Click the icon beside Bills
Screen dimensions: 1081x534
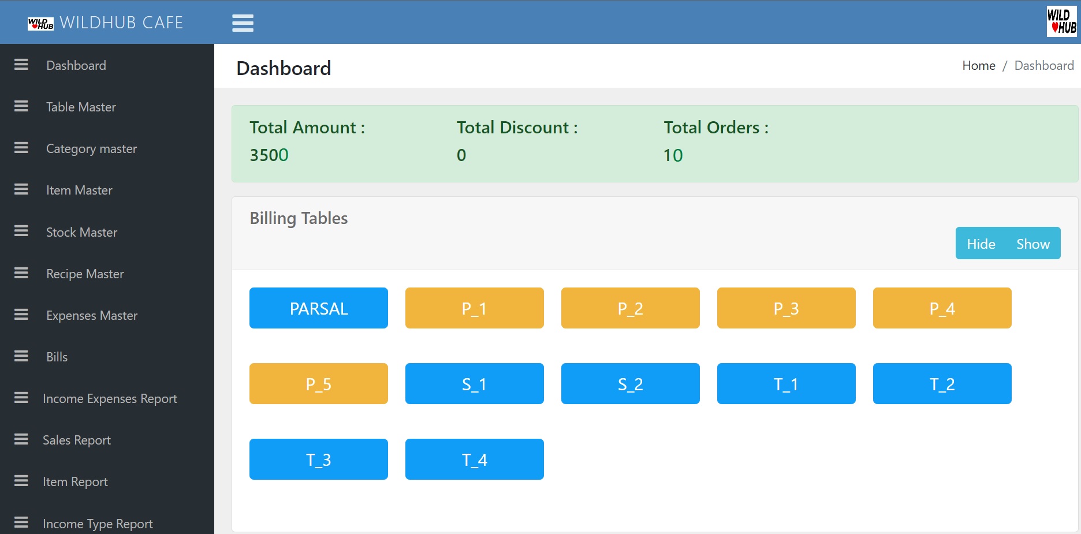(x=21, y=356)
